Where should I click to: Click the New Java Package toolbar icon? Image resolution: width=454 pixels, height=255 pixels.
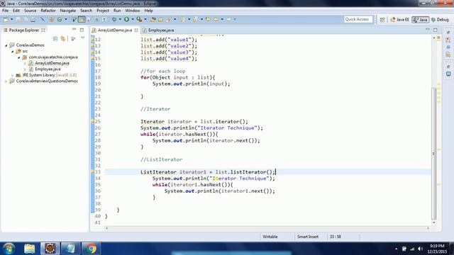pos(52,19)
